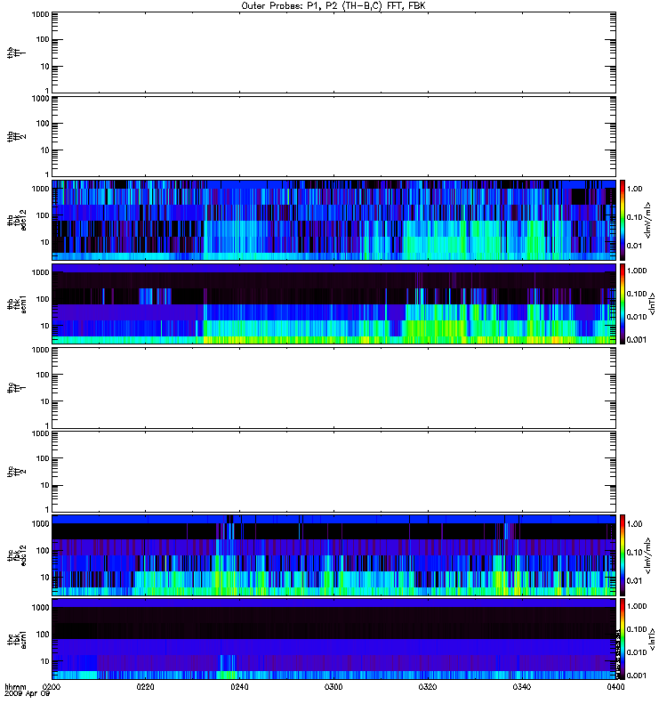Click the '2009 Apr 09' date label
This screenshot has width=667, height=712.
click(x=27, y=694)
